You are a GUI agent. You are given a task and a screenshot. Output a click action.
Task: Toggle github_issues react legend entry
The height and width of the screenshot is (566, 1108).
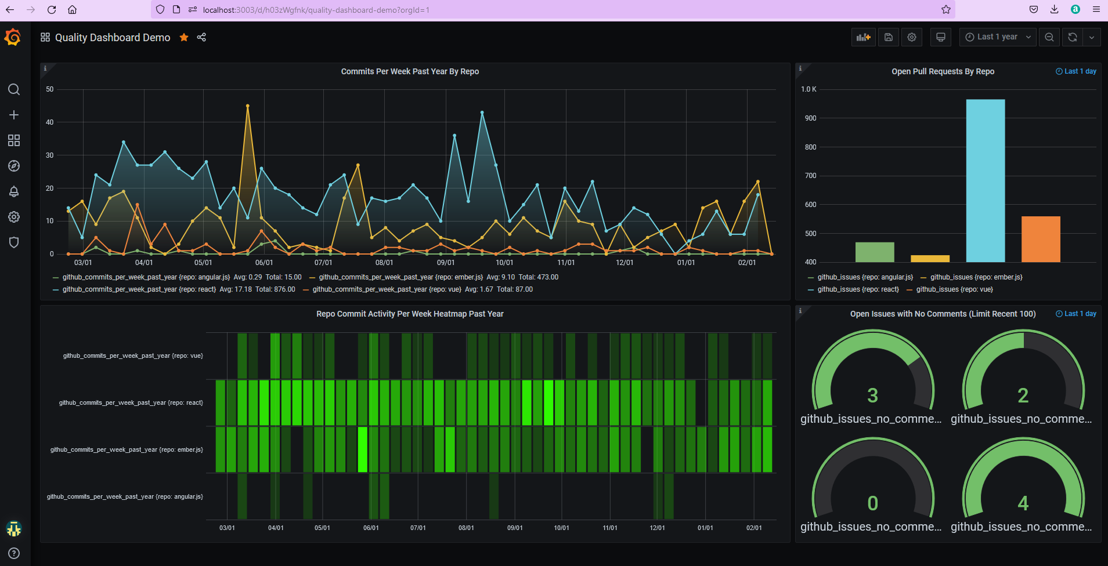tap(858, 289)
